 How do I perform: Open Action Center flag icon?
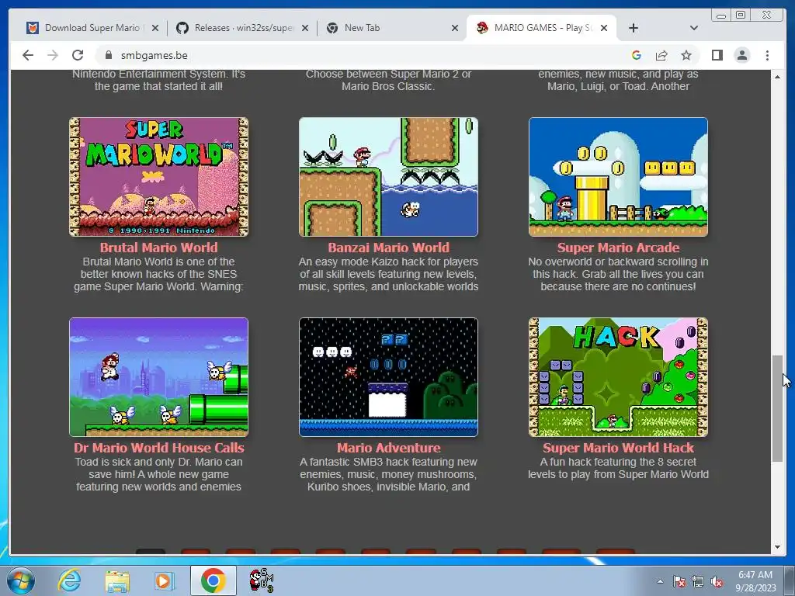tap(679, 582)
